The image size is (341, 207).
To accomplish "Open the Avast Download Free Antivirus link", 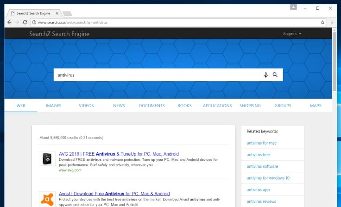I will pyautogui.click(x=114, y=194).
